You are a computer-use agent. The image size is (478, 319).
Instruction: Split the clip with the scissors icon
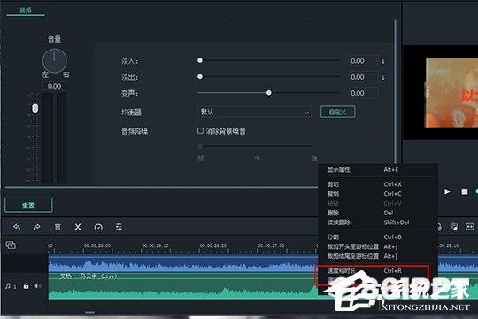78,227
